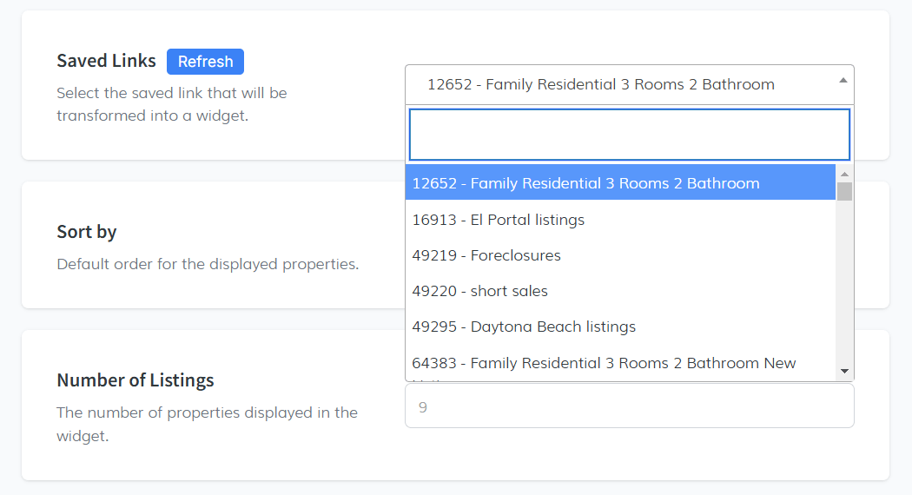Click the empty scrollbar track below the thumb
The width and height of the screenshot is (912, 495).
pos(844,287)
